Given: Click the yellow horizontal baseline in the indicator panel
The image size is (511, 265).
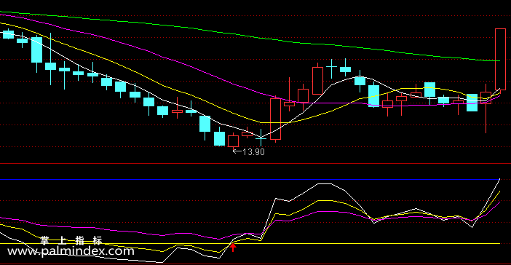Looking at the screenshot, I should point(250,243).
